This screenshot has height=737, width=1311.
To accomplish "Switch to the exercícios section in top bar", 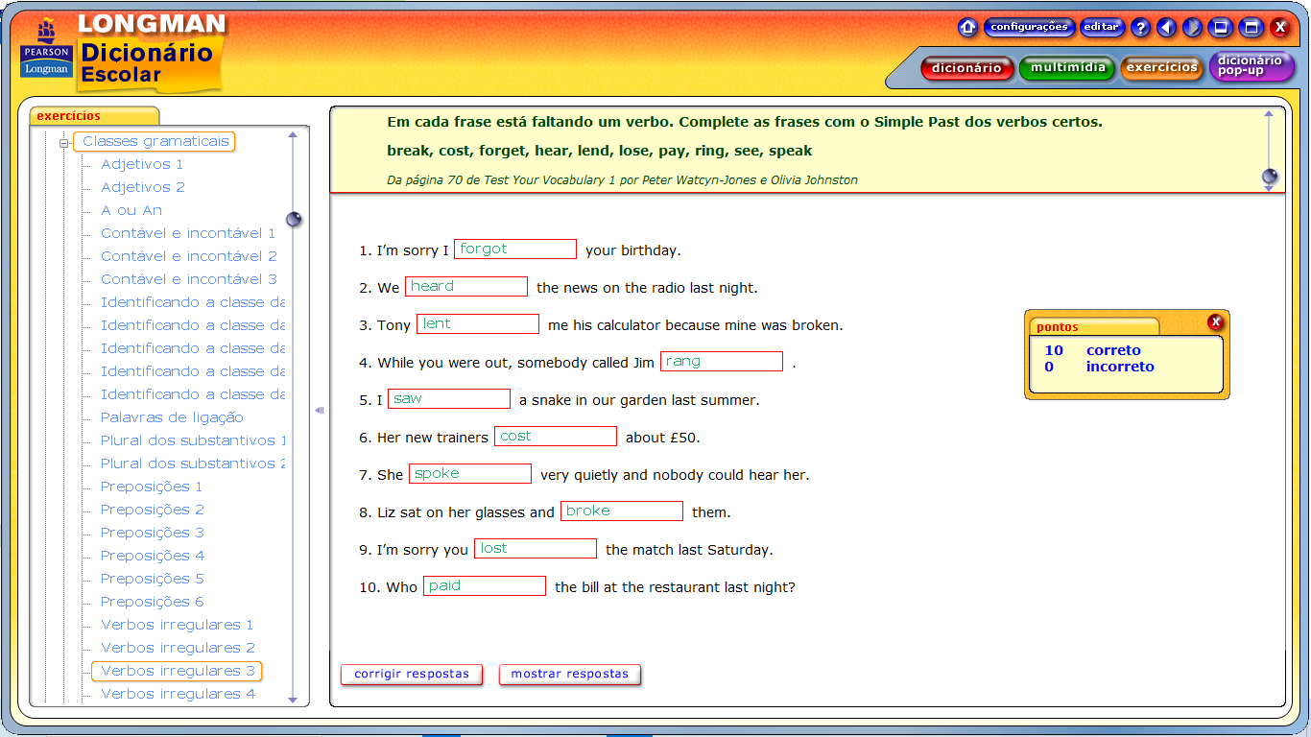I will (1162, 68).
